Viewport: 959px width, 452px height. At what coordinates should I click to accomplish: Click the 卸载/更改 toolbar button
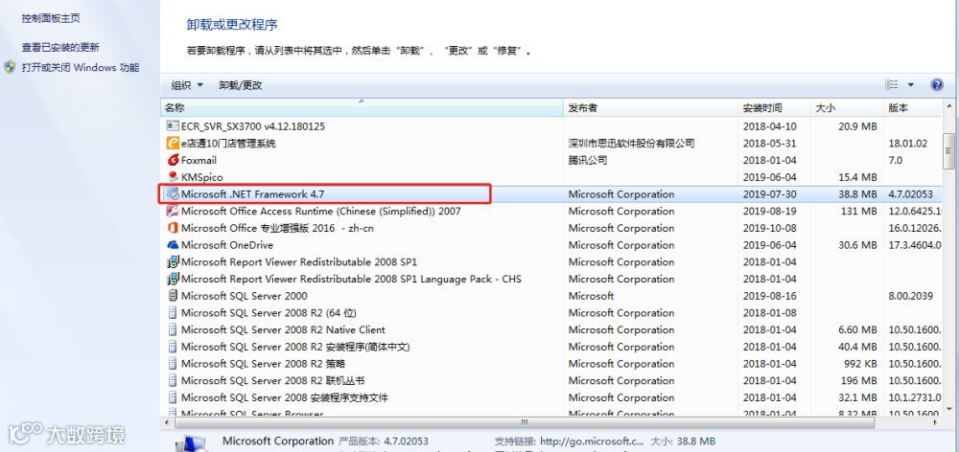241,85
